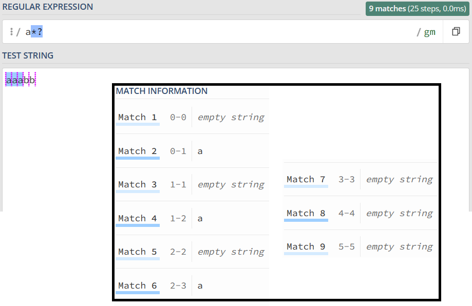Viewport: 472px width, 306px height.
Task: Click the '9 matches' result badge
Action: pos(418,9)
